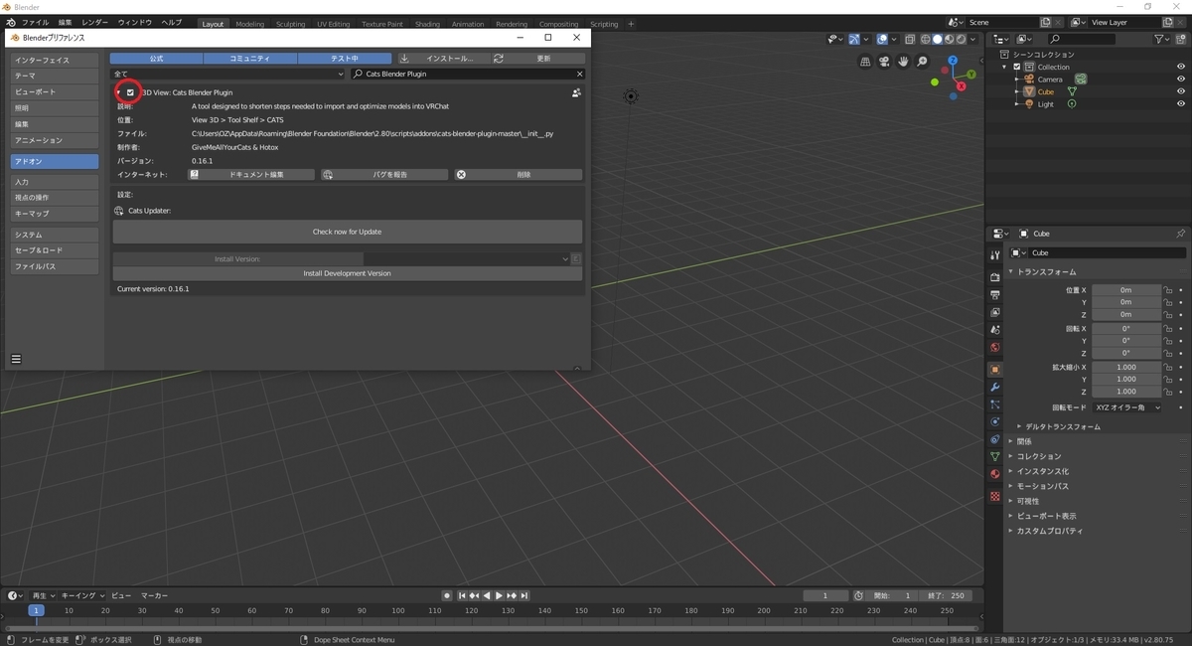The width and height of the screenshot is (1192, 646).
Task: Open the テーマ preferences section
Action: click(55, 76)
